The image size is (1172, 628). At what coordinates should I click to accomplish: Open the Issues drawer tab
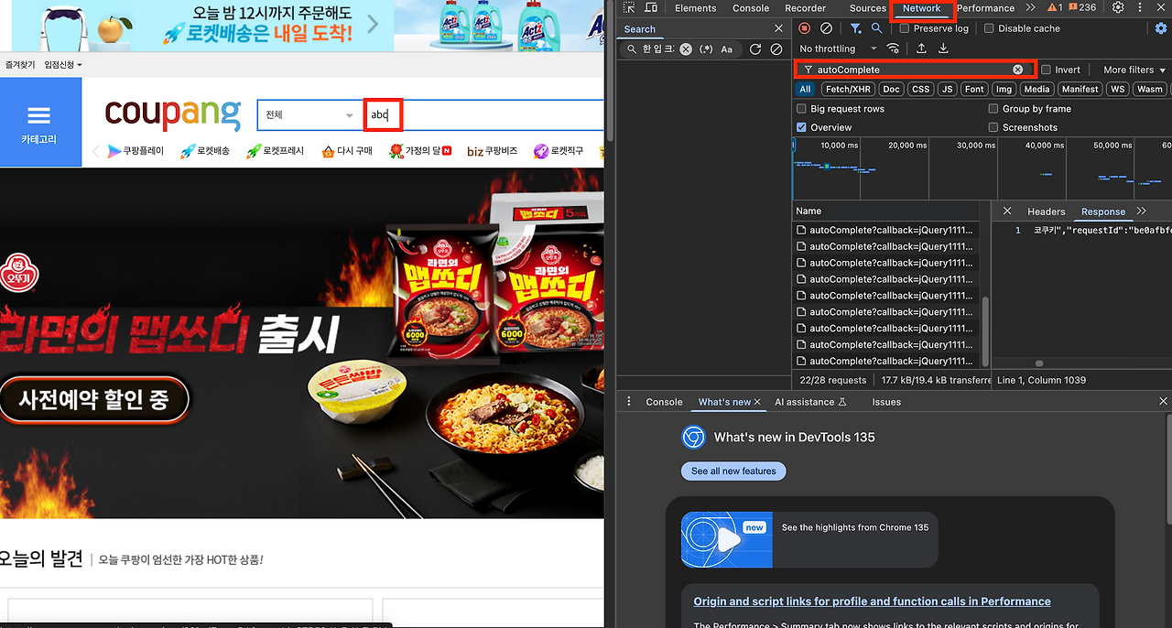click(886, 402)
